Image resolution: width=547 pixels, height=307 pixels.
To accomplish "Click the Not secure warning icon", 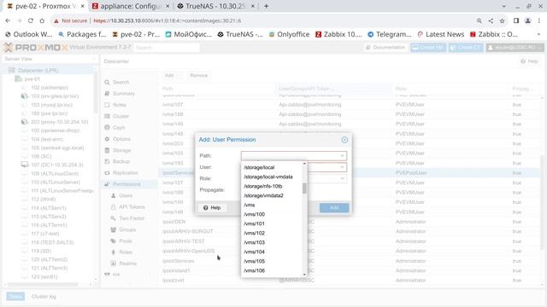I will (x=56, y=20).
